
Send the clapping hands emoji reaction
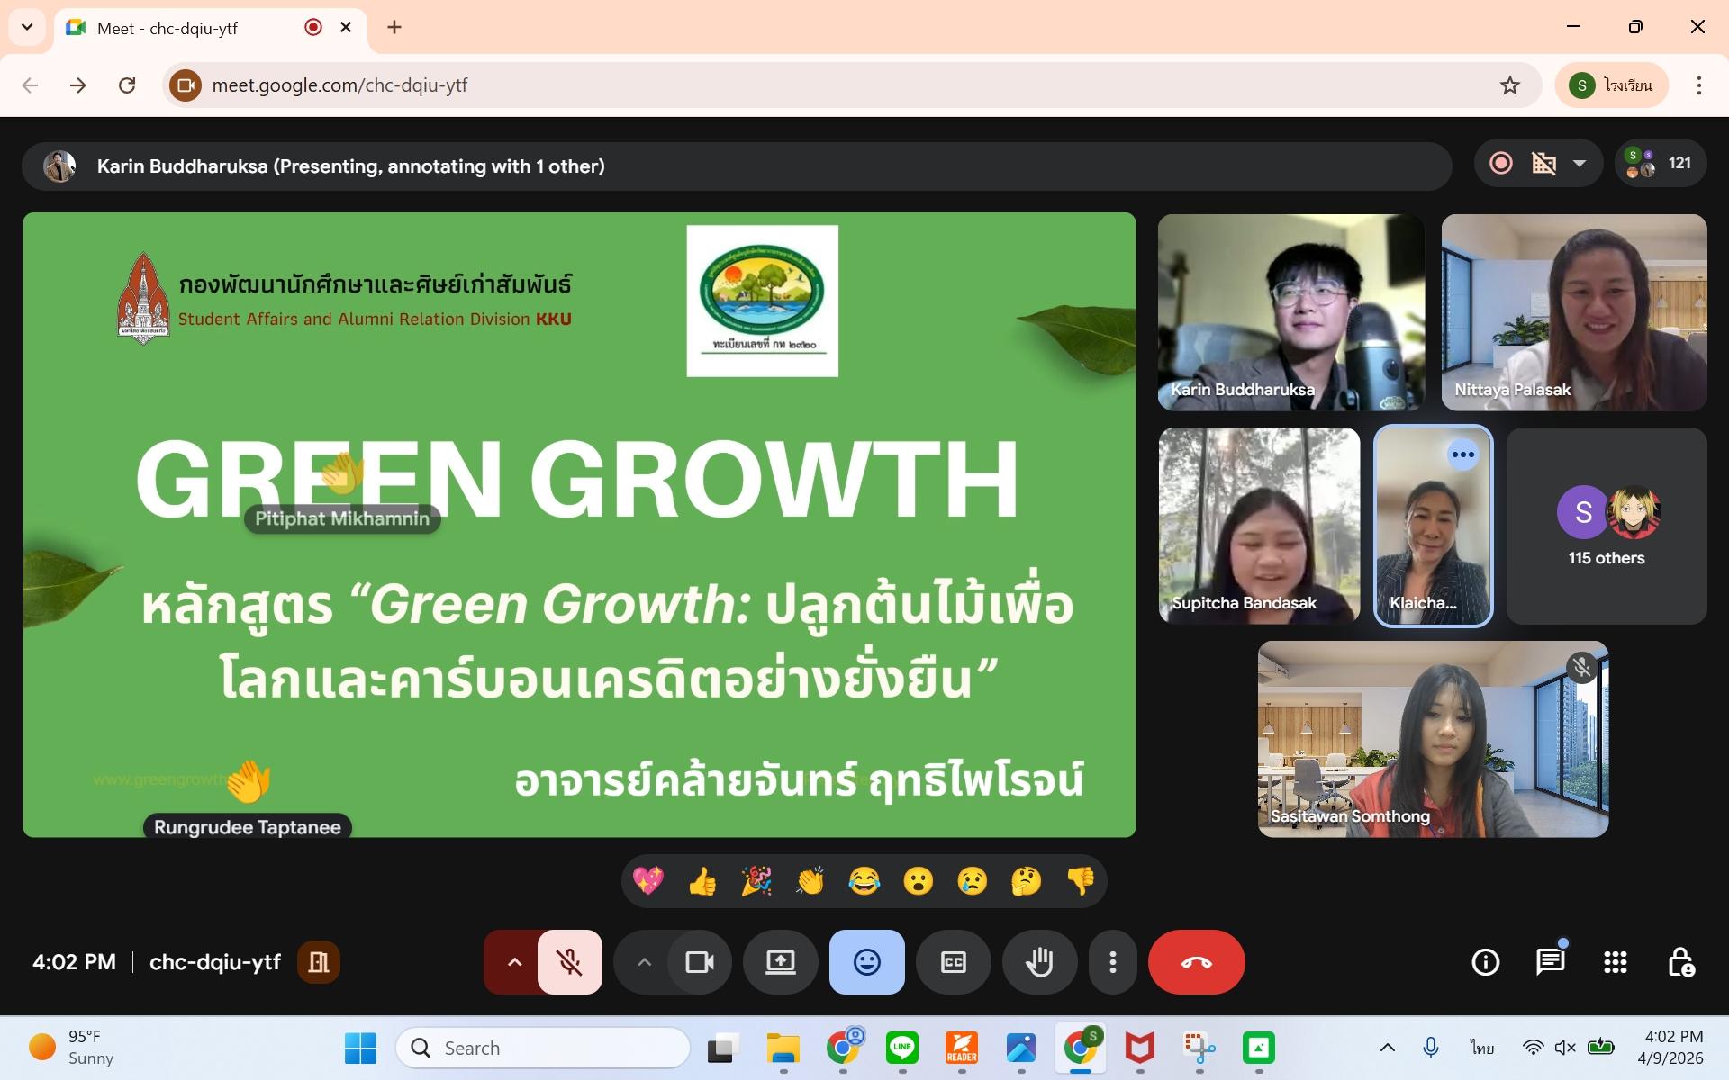point(810,881)
